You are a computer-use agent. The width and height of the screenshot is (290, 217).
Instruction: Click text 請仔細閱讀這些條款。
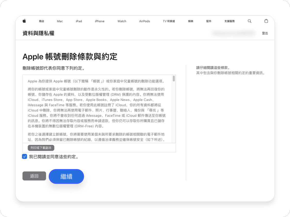pos(213,68)
